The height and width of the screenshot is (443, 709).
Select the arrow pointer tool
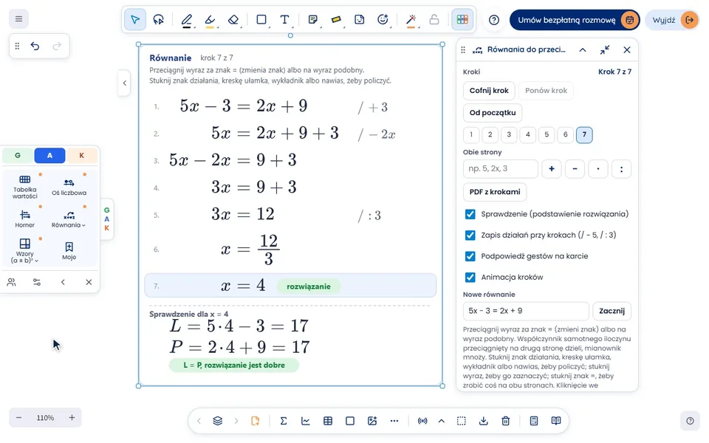pyautogui.click(x=134, y=19)
